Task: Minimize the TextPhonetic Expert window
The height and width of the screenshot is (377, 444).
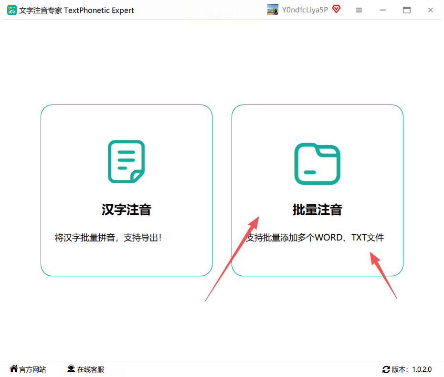Action: (x=383, y=10)
